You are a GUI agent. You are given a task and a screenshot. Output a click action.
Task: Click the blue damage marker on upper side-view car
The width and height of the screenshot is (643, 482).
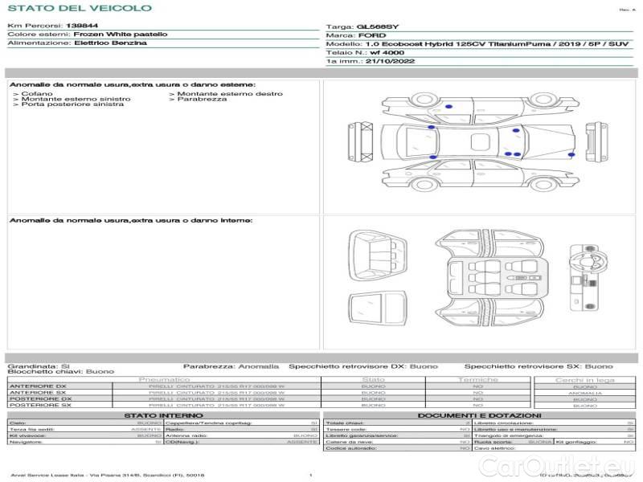click(x=448, y=107)
